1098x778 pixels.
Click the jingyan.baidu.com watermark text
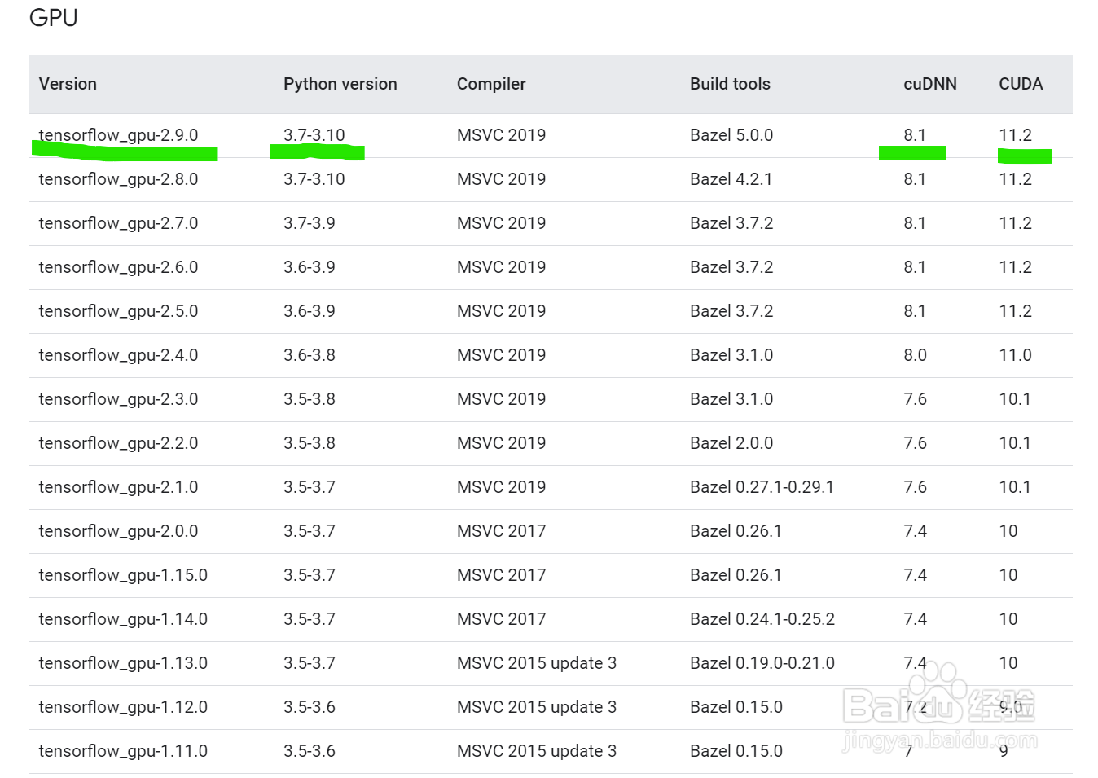click(940, 741)
